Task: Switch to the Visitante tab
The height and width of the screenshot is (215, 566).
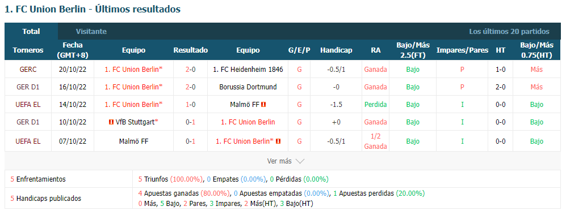Action: coord(91,31)
